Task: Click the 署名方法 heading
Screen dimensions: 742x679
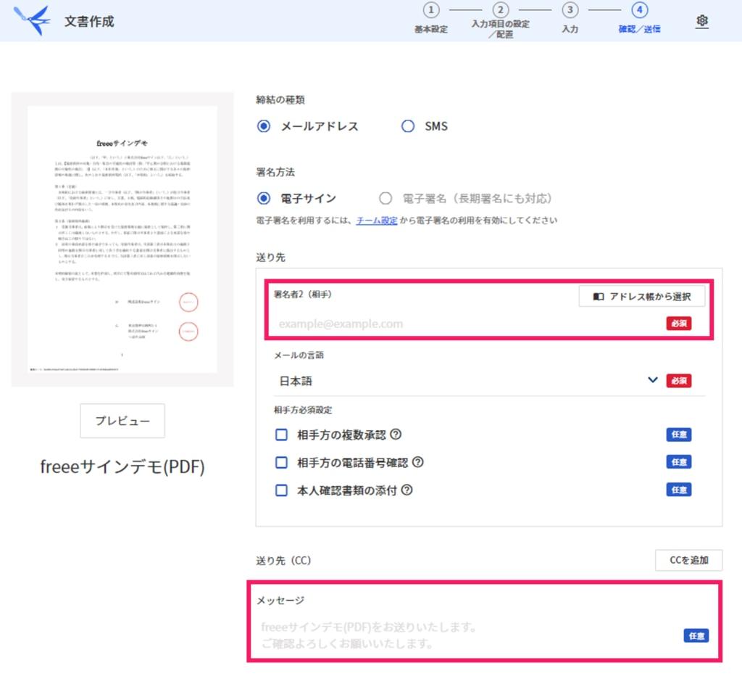Action: 275,172
